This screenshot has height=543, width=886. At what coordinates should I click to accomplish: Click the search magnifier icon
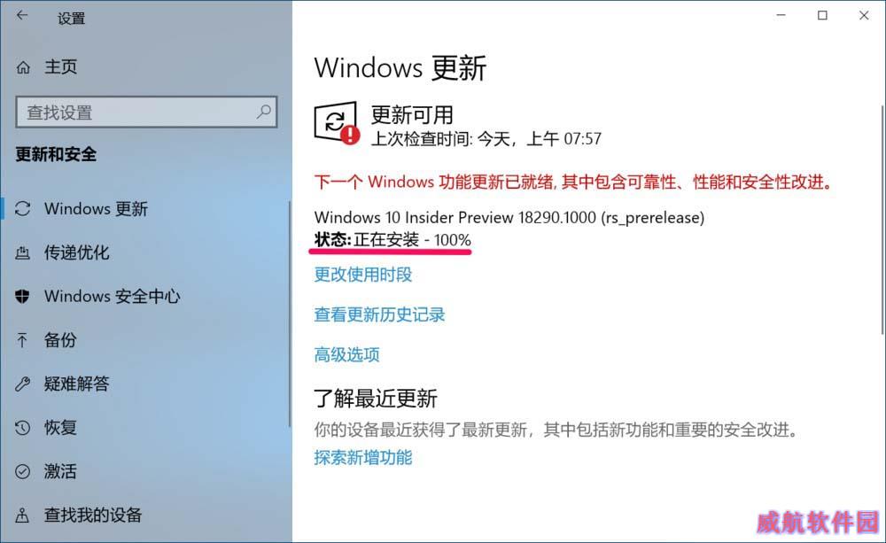click(x=264, y=112)
